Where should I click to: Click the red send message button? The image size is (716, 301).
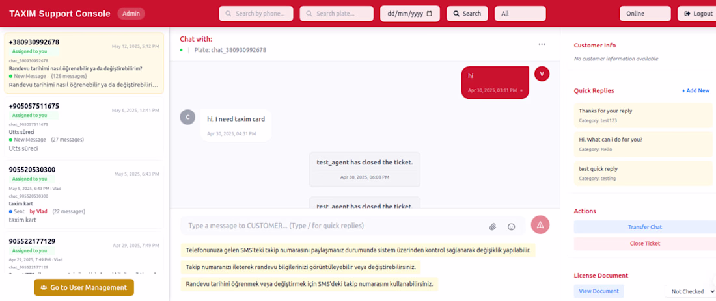540,225
